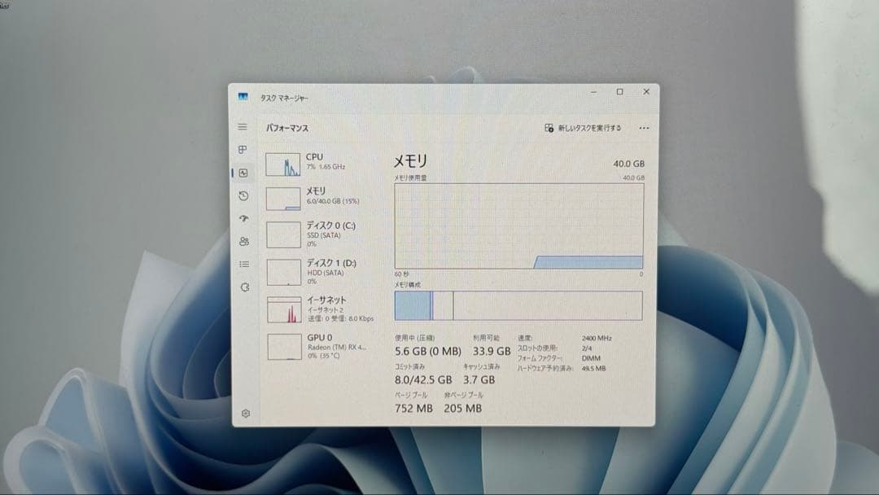Switch to the Details list icon
Screen dimensions: 879x495
243,264
